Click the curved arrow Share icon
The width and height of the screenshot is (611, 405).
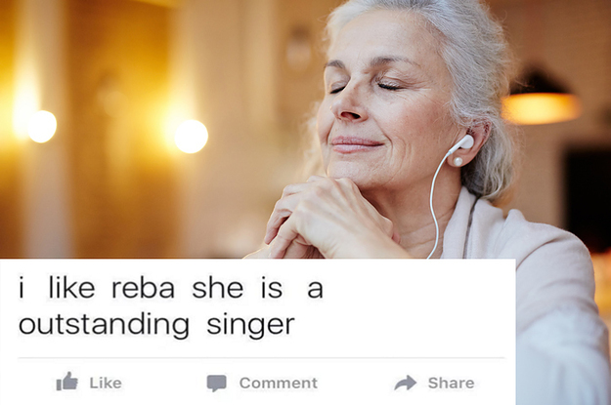coord(406,383)
